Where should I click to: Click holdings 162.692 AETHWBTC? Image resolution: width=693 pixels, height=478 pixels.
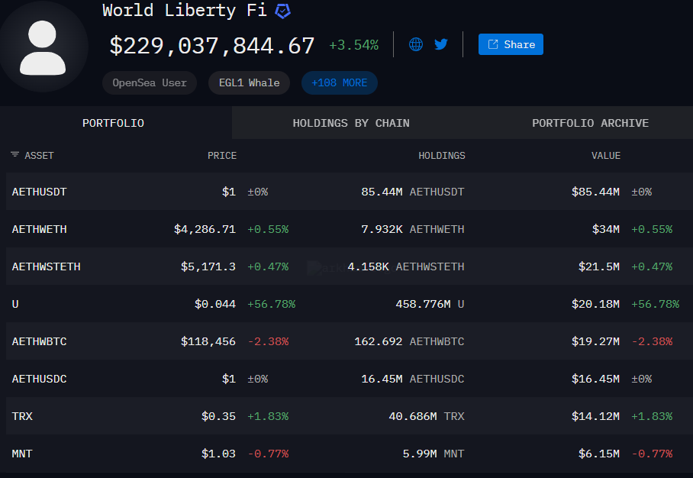pyautogui.click(x=410, y=341)
